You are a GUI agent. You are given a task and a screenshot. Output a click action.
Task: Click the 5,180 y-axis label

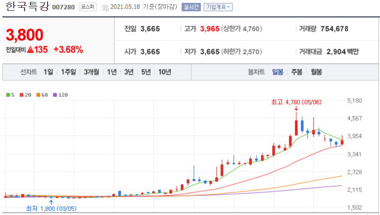(355, 101)
